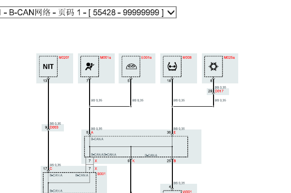Select the tire pressure module icon
The image size is (291, 193).
click(x=172, y=66)
